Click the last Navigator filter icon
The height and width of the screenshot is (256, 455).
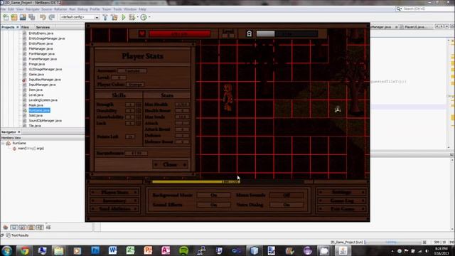coord(48,228)
